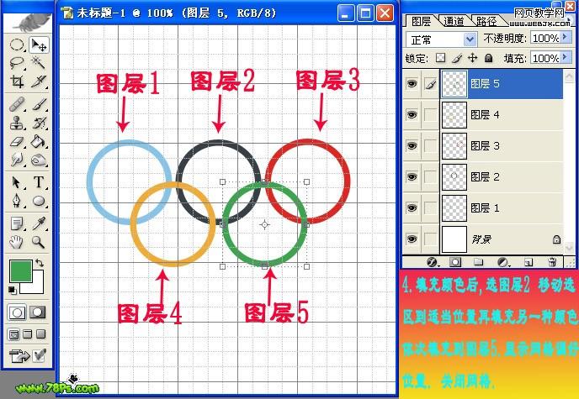Toggle lock all padlock icon
The width and height of the screenshot is (579, 399).
489,58
